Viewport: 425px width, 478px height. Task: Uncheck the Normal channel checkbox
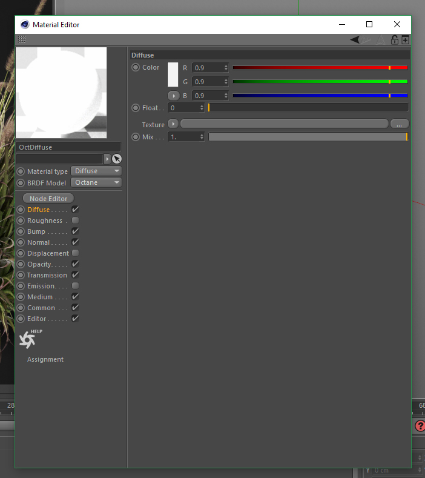75,242
